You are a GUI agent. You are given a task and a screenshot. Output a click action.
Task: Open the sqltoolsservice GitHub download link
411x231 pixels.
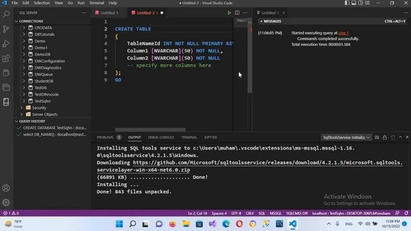250,166
